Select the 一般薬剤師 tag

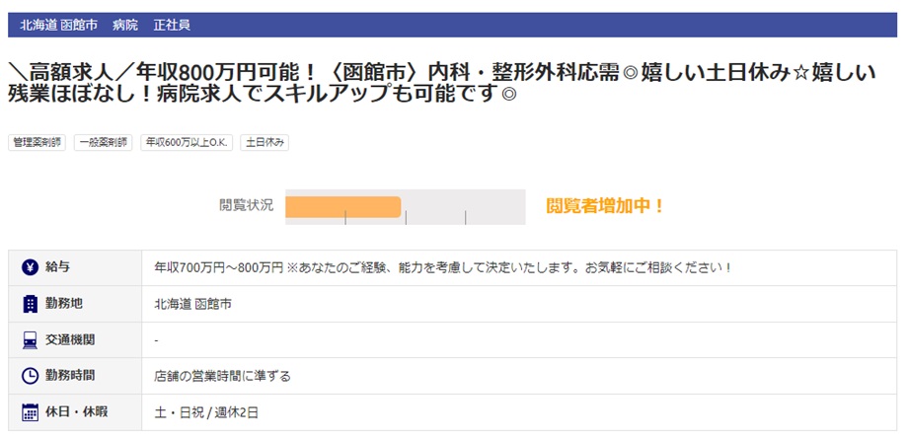coord(104,142)
